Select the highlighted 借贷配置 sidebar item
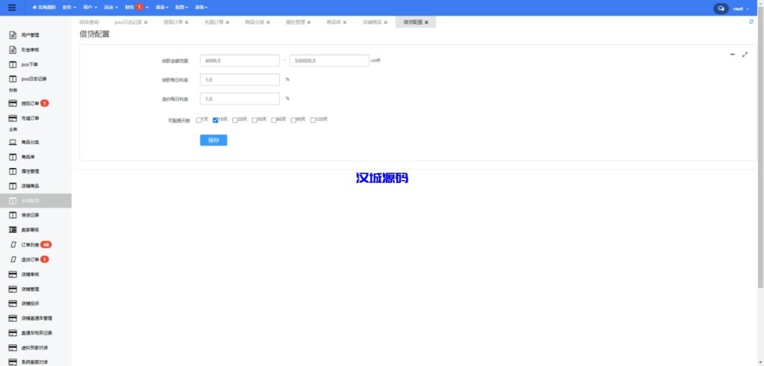The image size is (764, 366). coord(36,201)
